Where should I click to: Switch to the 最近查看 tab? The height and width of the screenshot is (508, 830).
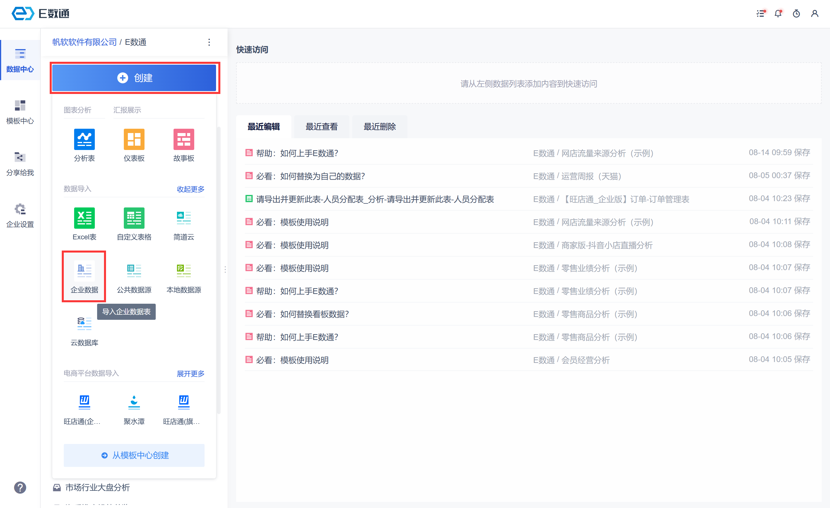coord(321,127)
